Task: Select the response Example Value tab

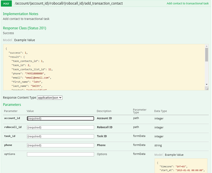Action: pyautogui.click(x=24, y=40)
